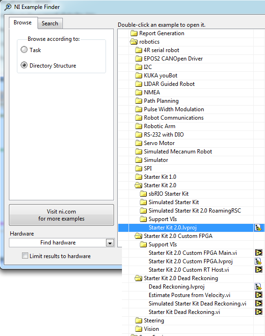Click VI icon beside Simulated Starter Kit Dead Reckoning.vi
Viewport: 265px width, 336px height.
(x=258, y=304)
